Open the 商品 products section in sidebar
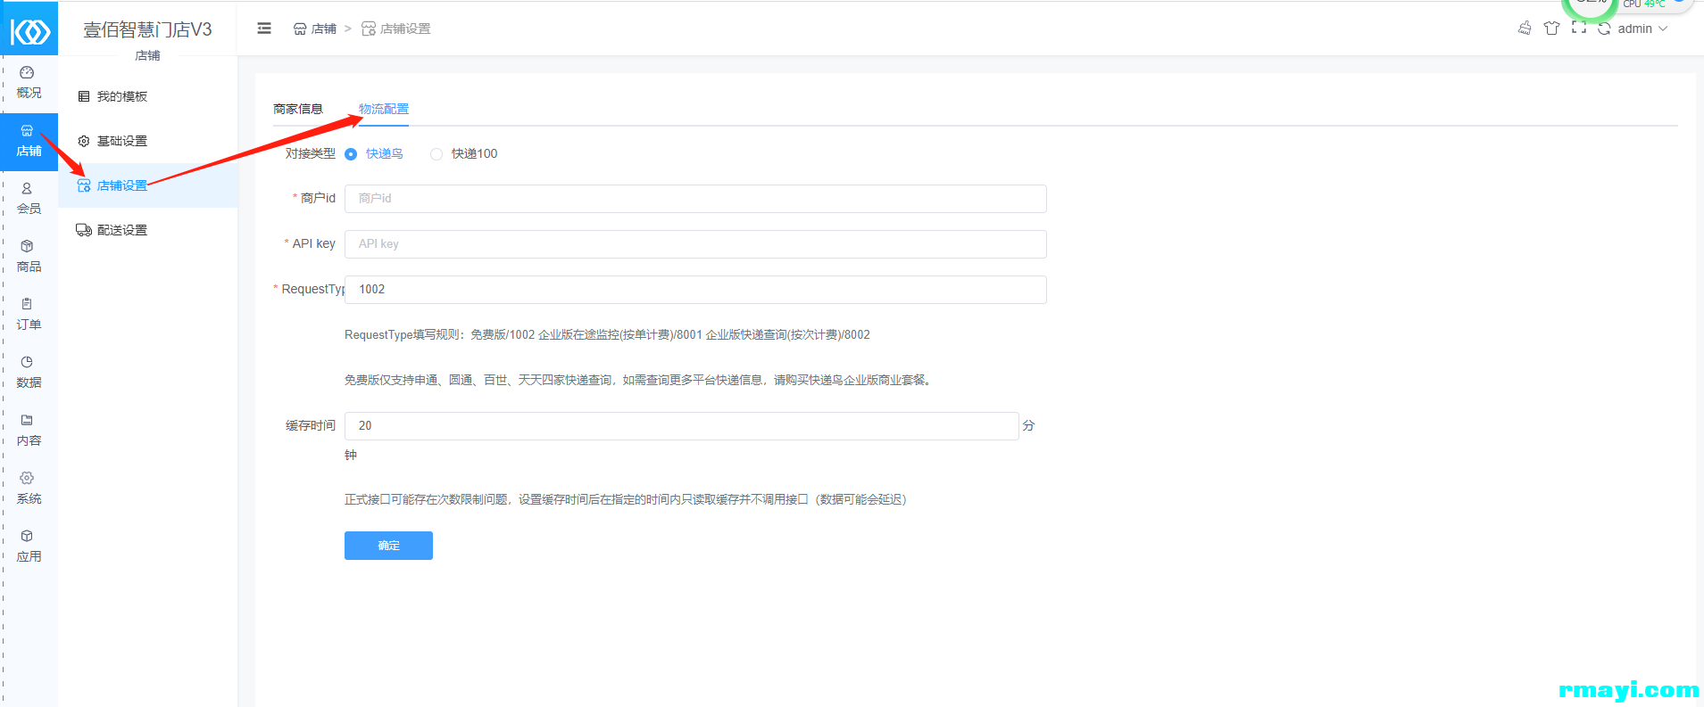This screenshot has height=707, width=1704. [29, 257]
